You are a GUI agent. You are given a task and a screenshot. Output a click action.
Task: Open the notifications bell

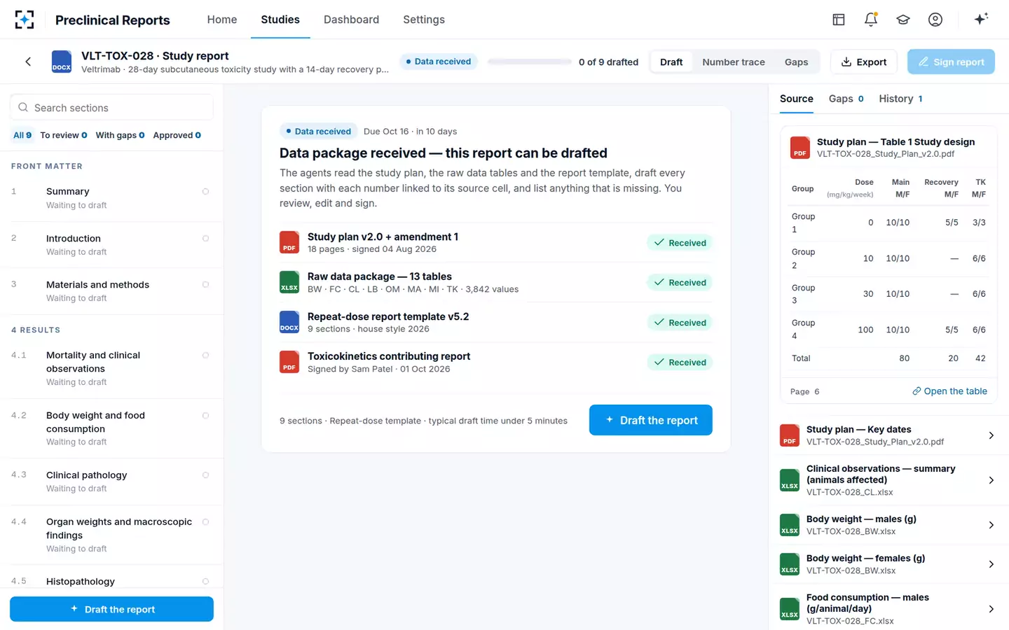[871, 20]
